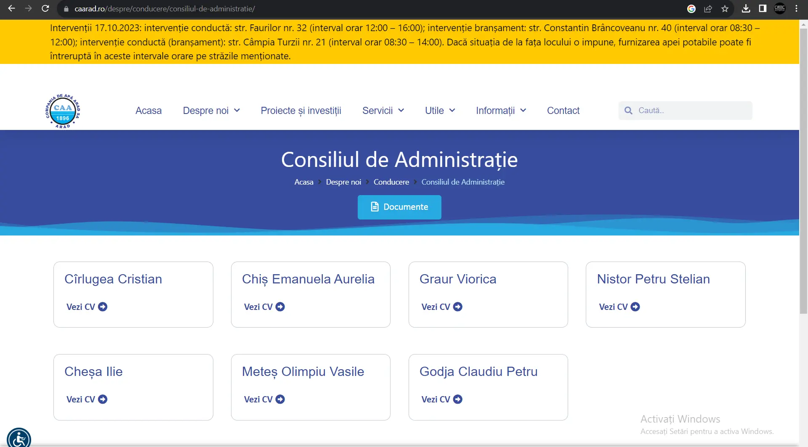Screen dimensions: 808x447
Task: Toggle the browser side panel icon
Action: (x=763, y=8)
